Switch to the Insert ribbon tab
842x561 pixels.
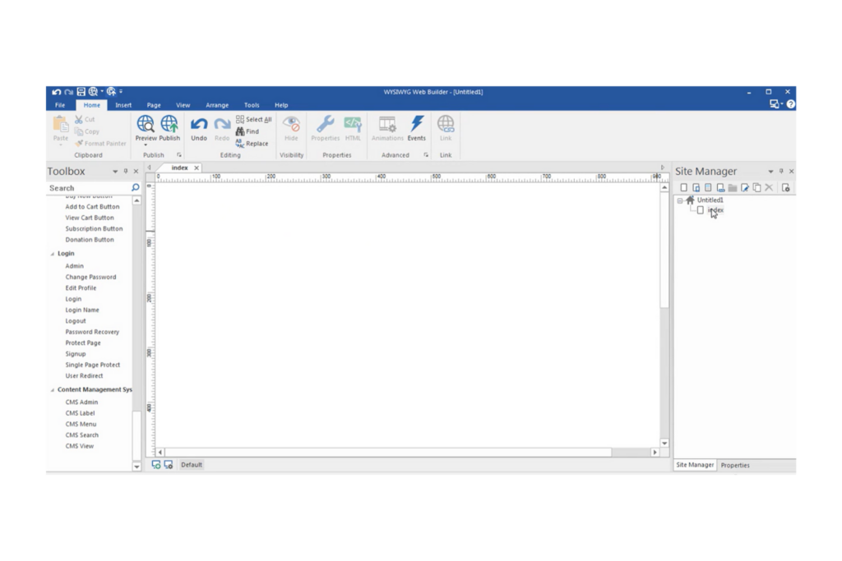(123, 105)
